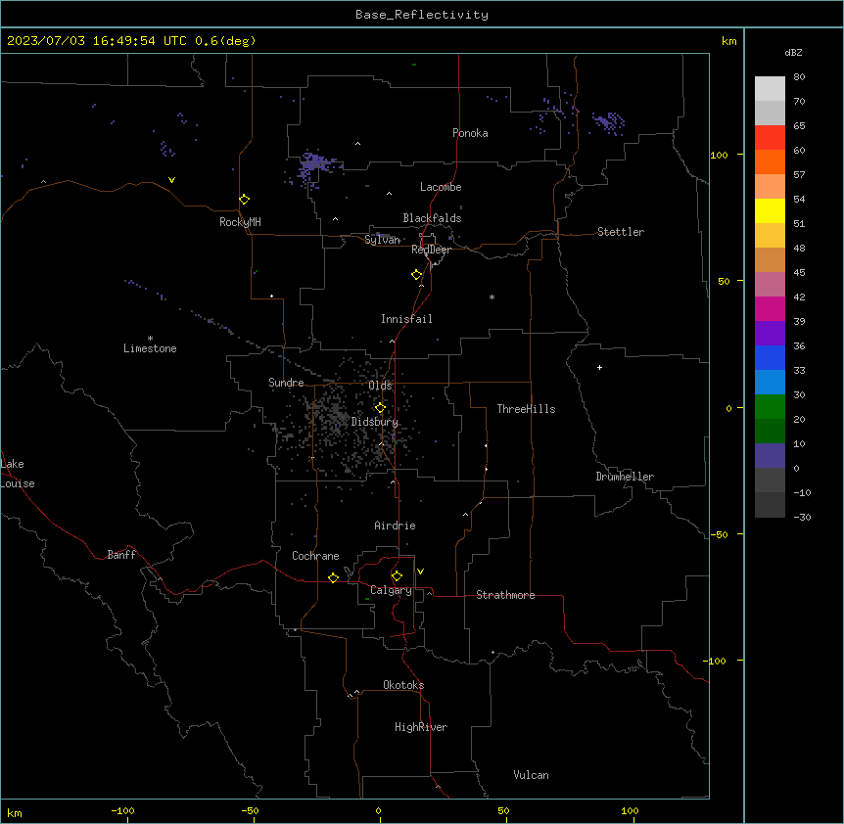Select the Limestone label

pos(150,348)
